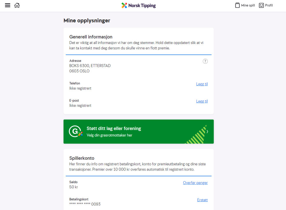The height and width of the screenshot is (210, 286).
Task: Open the Profil menu label
Action: [x=269, y=5]
